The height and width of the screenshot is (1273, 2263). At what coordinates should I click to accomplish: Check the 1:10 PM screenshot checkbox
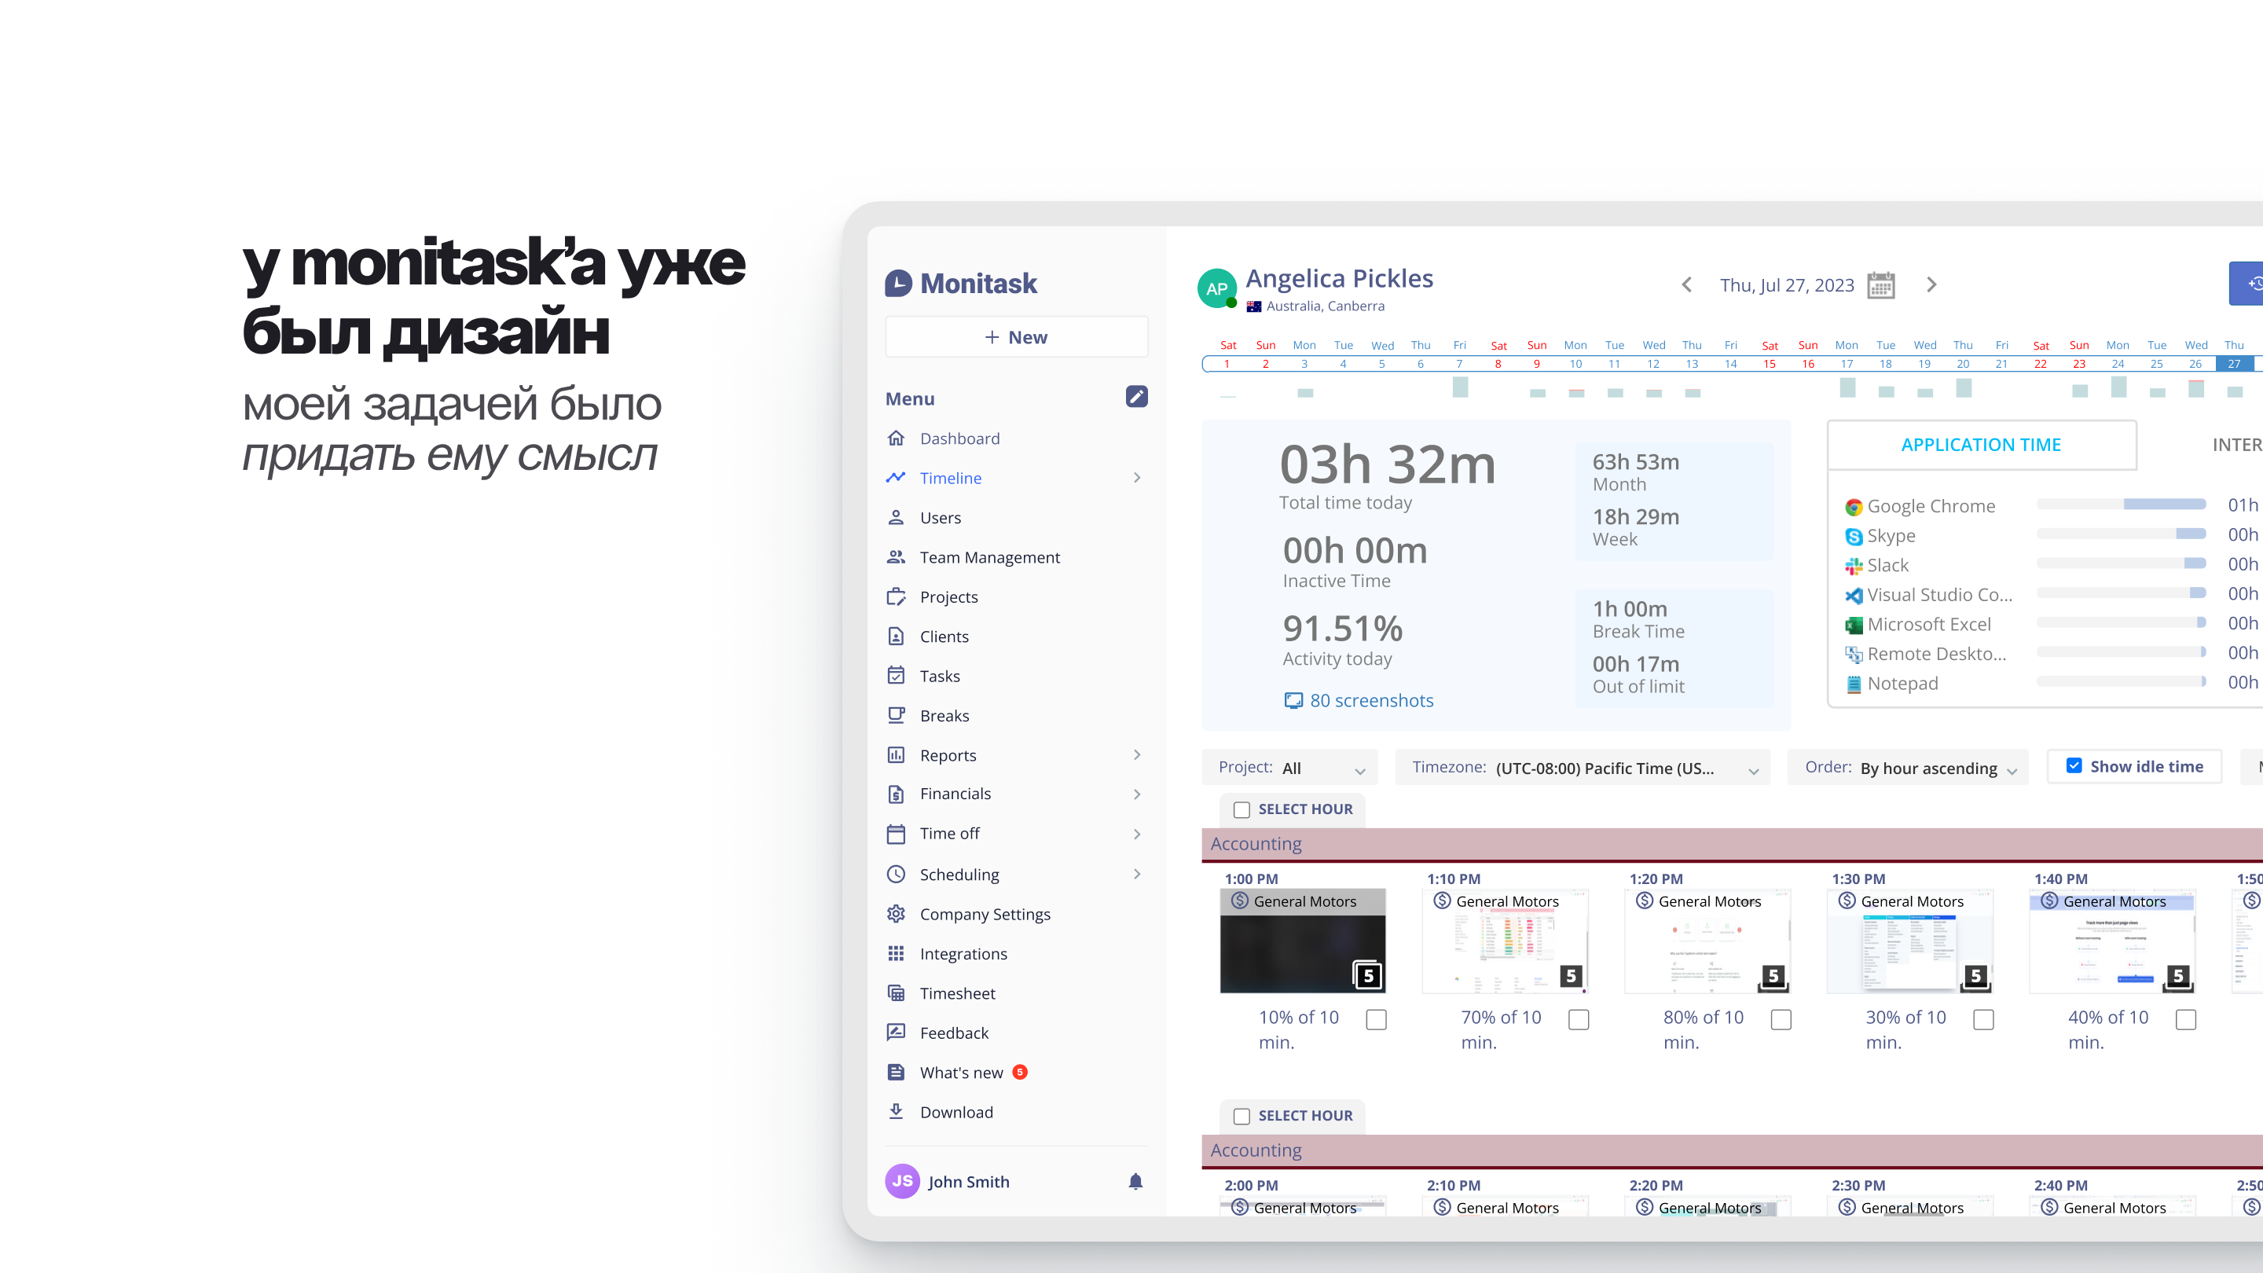pos(1579,1019)
